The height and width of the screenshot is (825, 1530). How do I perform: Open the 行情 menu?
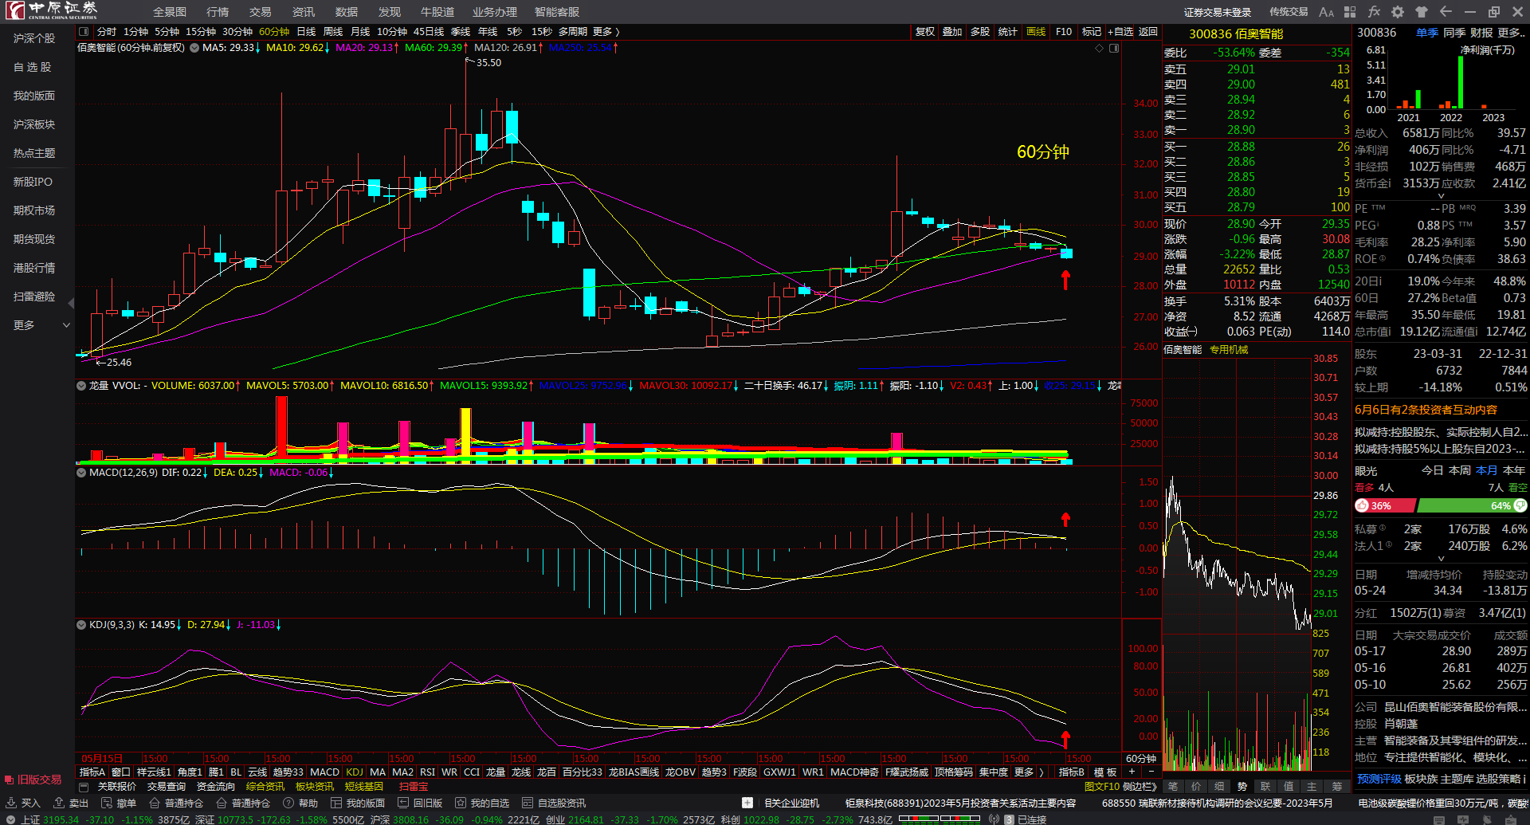(x=218, y=12)
